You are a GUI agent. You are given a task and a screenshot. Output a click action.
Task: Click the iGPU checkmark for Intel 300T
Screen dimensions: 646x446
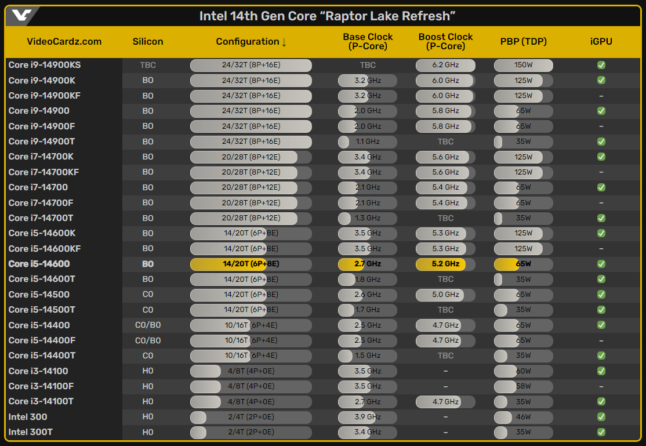click(601, 432)
